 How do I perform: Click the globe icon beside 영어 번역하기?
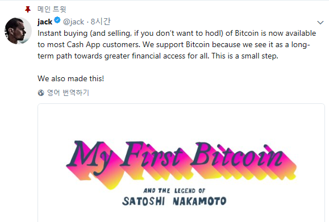(41, 93)
